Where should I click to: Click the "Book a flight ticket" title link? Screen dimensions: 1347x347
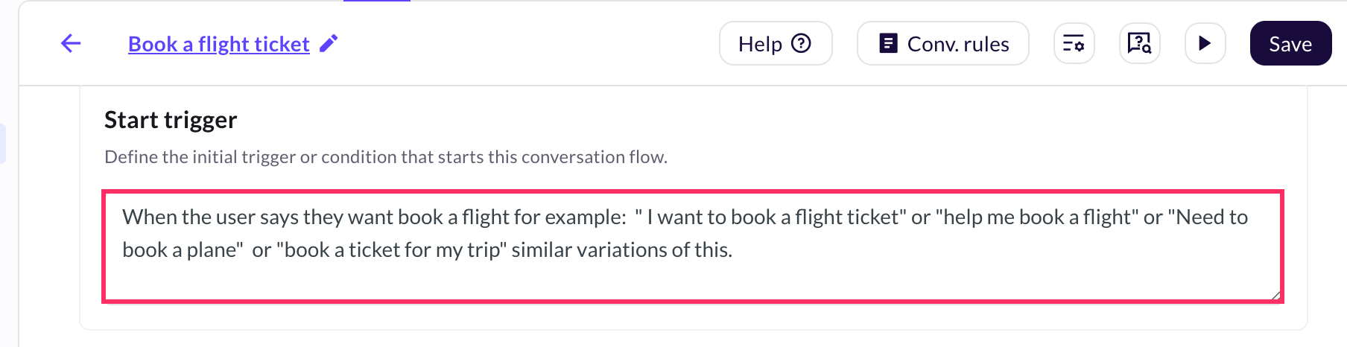pos(218,44)
